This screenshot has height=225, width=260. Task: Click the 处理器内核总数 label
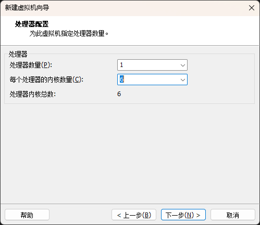(33, 94)
